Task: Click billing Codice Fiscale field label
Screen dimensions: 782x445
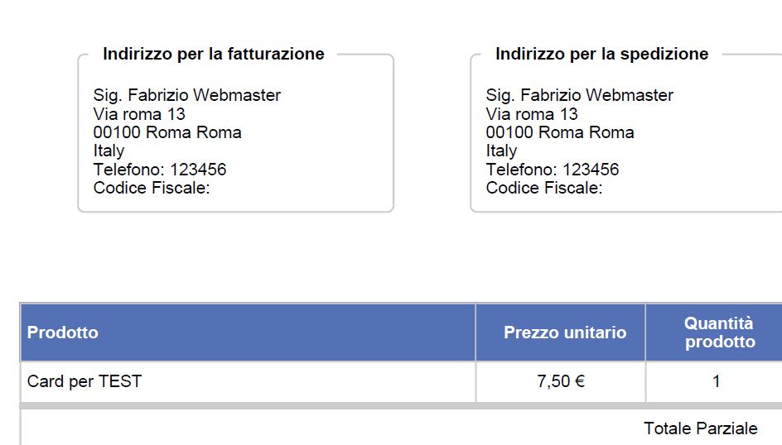Action: pos(152,188)
